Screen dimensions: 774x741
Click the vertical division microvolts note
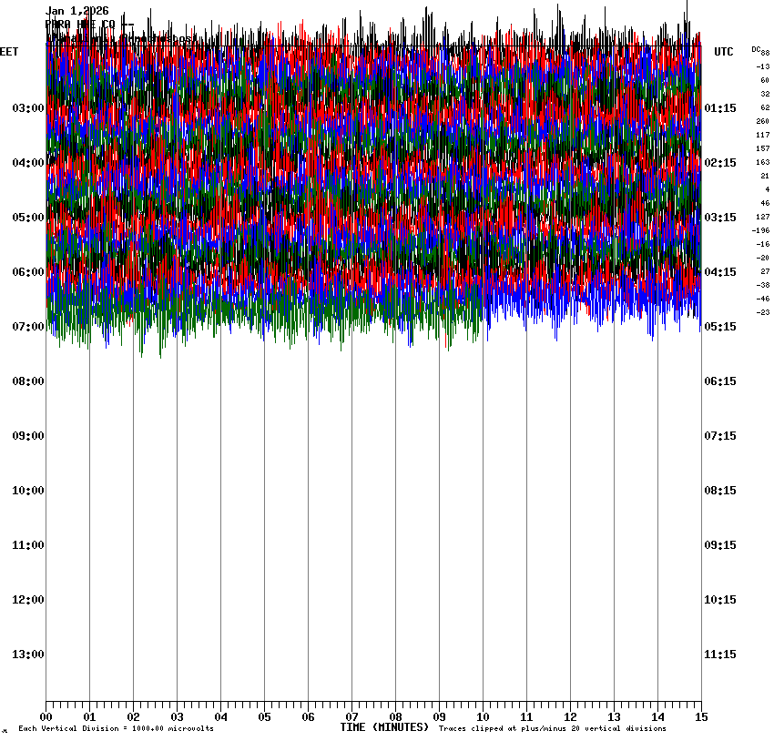click(116, 729)
